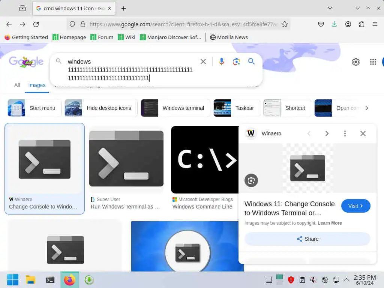
Task: Filter by Shortcut chip
Action: point(287,108)
